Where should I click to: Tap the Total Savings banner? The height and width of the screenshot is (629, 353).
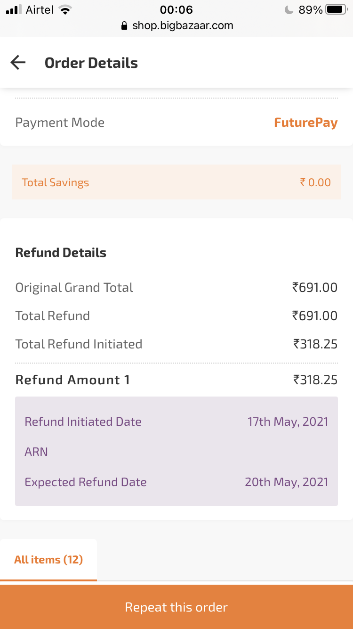pos(176,182)
